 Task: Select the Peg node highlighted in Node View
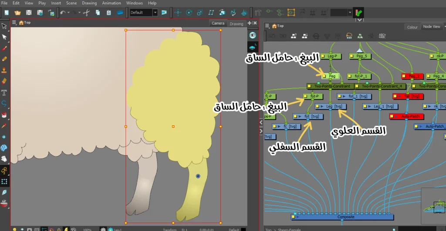(331, 76)
